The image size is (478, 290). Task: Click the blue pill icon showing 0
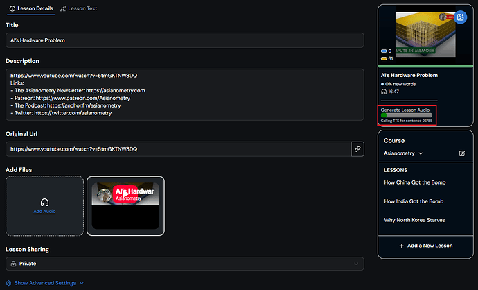point(384,51)
